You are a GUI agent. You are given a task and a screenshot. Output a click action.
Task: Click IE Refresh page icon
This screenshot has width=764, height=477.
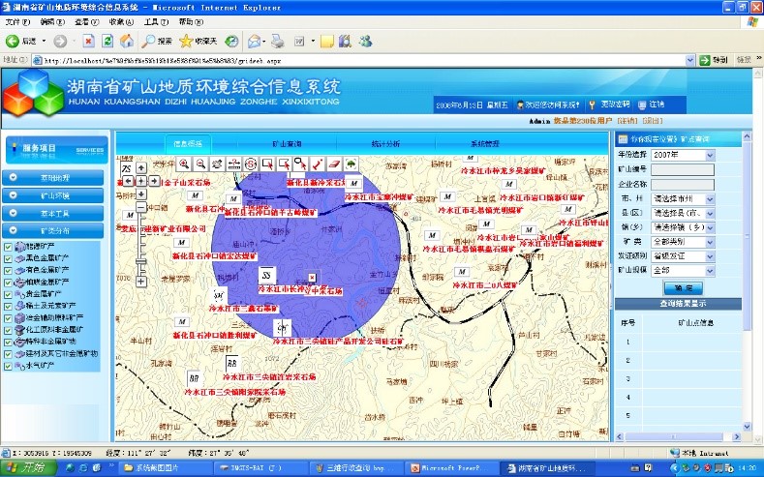point(107,42)
